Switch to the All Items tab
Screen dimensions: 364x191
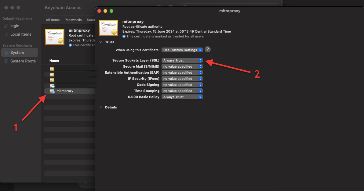point(53,20)
